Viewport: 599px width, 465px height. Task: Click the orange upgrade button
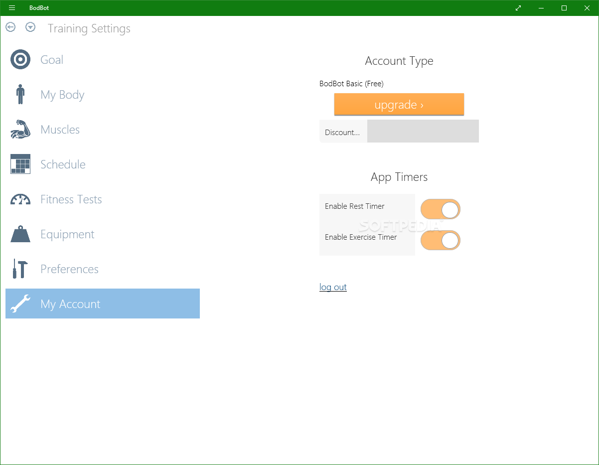point(399,105)
